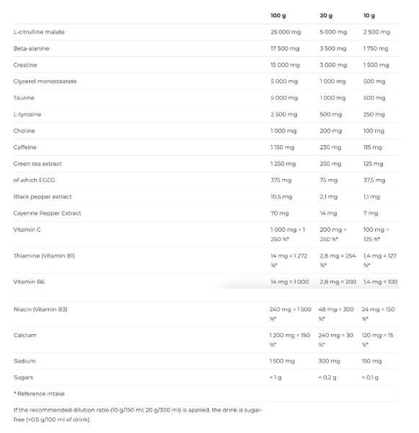Click the Black pepper extract label
The height and width of the screenshot is (433, 419).
pyautogui.click(x=43, y=197)
